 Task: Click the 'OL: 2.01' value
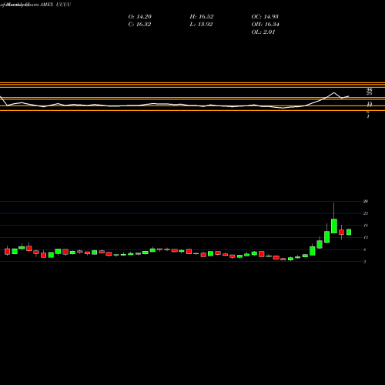[x=263, y=32]
